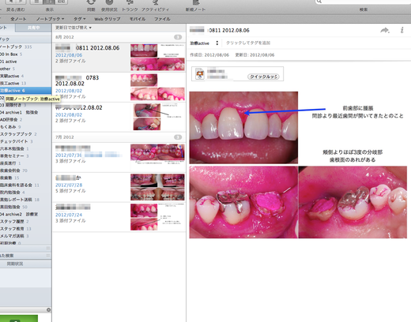This screenshot has height=322, width=411.
Task: Click the 7月 2012 section header
Action: click(x=119, y=137)
